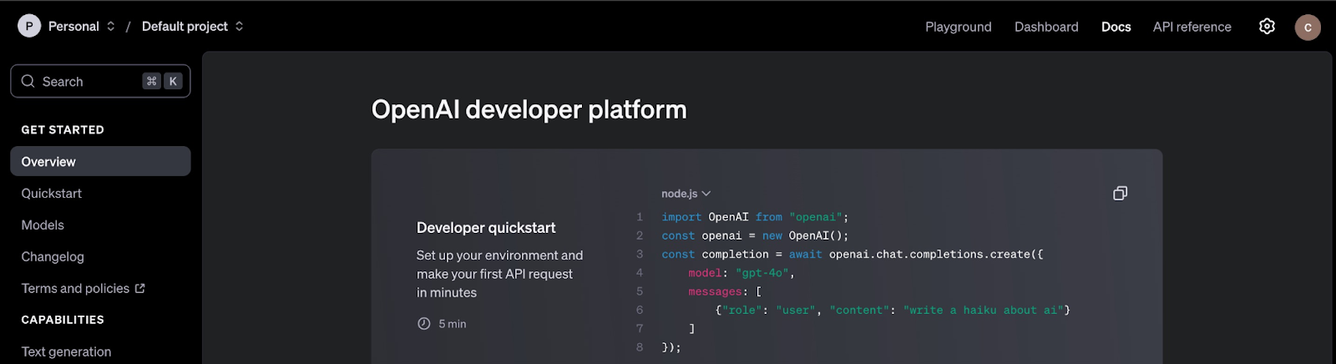Viewport: 1336px width, 364px height.
Task: Go to the Playground tab
Action: click(x=959, y=27)
